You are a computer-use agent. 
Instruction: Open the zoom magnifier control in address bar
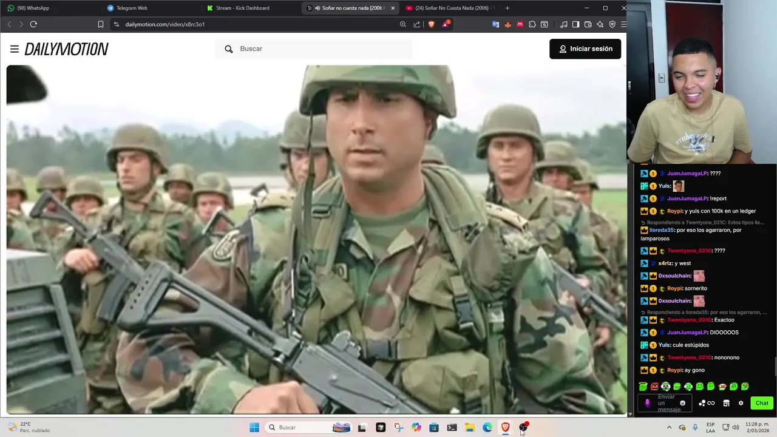[403, 24]
